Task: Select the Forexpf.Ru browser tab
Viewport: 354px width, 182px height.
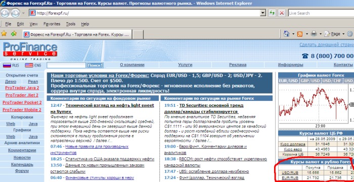Action: point(77,34)
